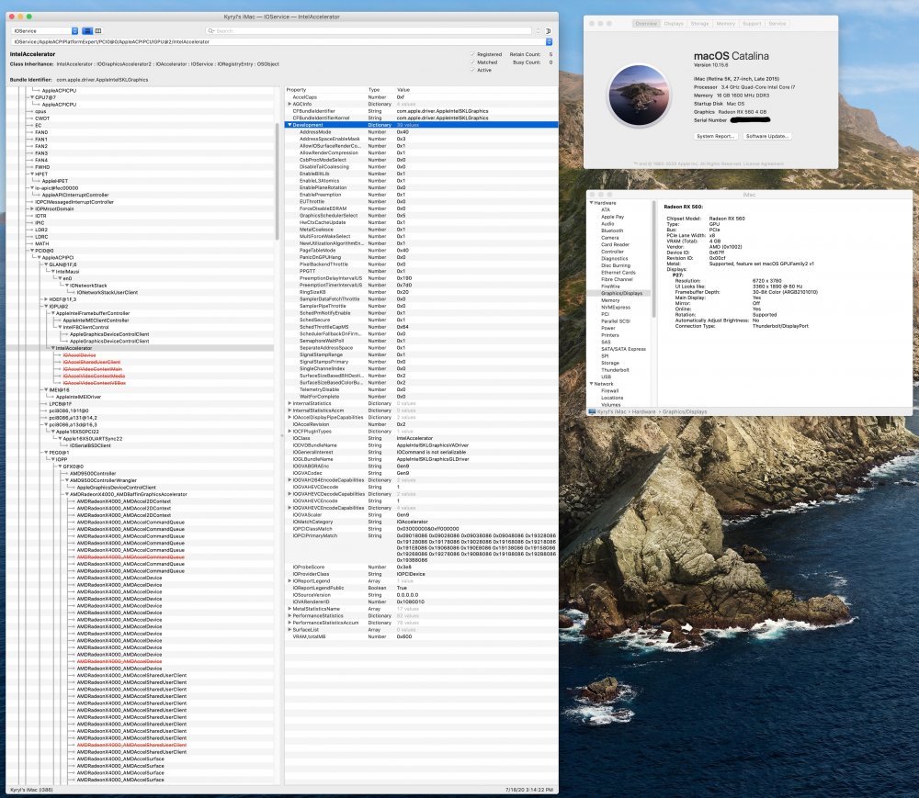Click the device tree vertical scrollbar

277,182
